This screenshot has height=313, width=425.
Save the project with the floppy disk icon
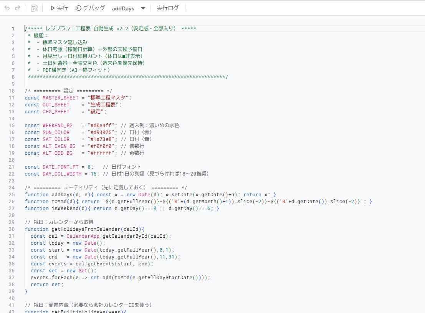coord(34,8)
